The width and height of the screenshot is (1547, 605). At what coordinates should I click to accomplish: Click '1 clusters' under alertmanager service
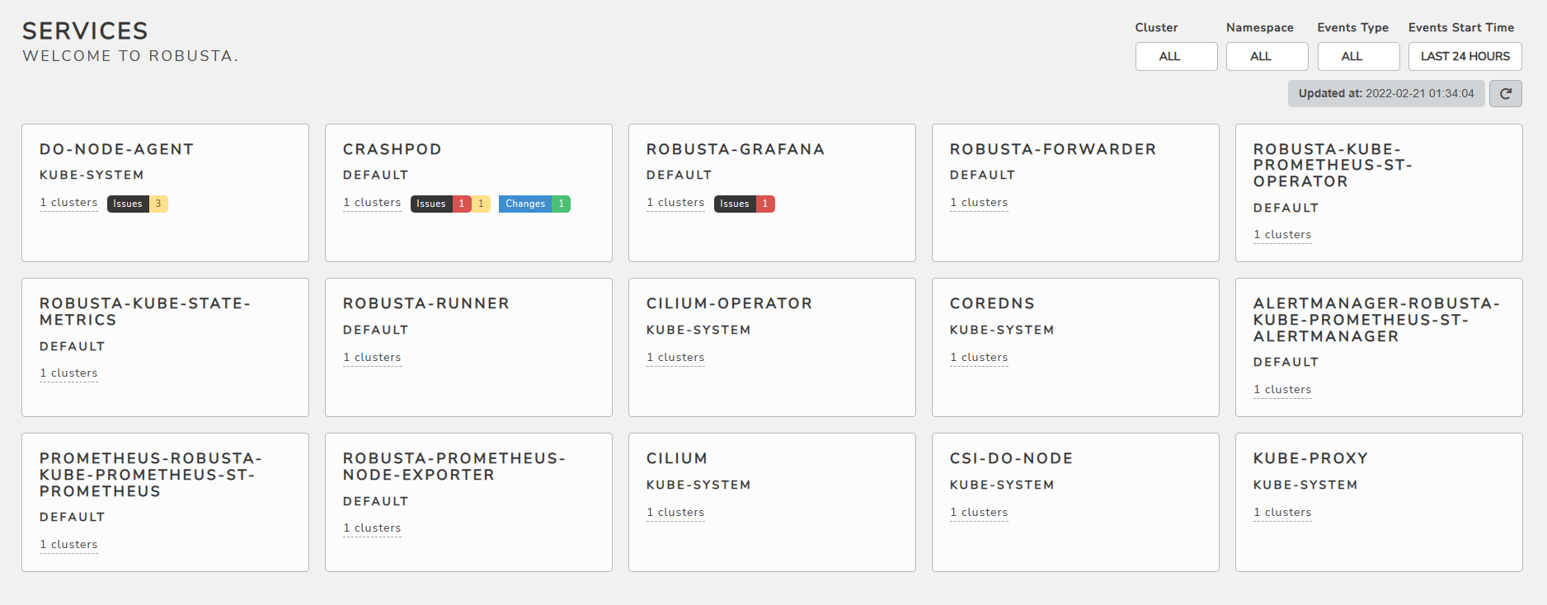1282,389
